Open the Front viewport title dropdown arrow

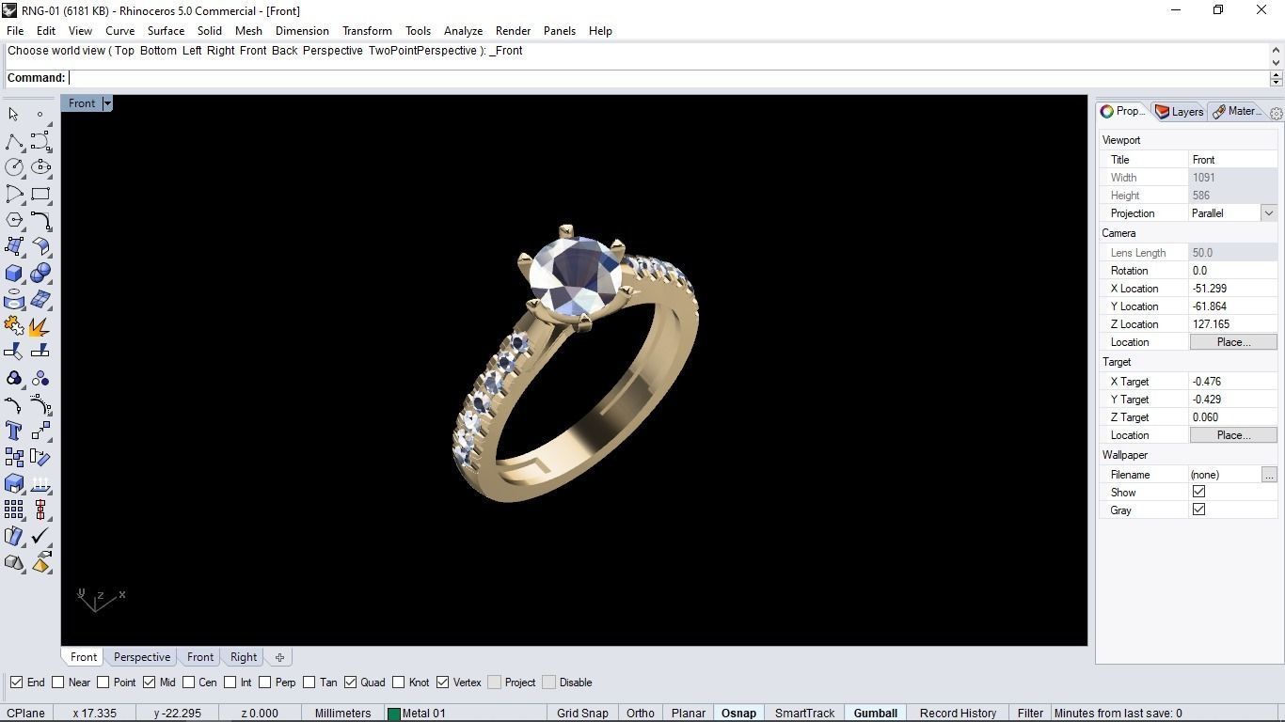(107, 103)
